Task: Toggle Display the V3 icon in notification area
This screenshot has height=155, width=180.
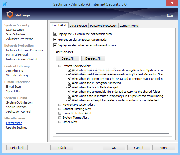Action: coord(55,34)
